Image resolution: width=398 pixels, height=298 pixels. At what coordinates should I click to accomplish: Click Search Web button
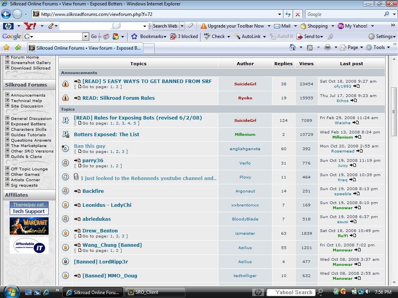pos(165,26)
